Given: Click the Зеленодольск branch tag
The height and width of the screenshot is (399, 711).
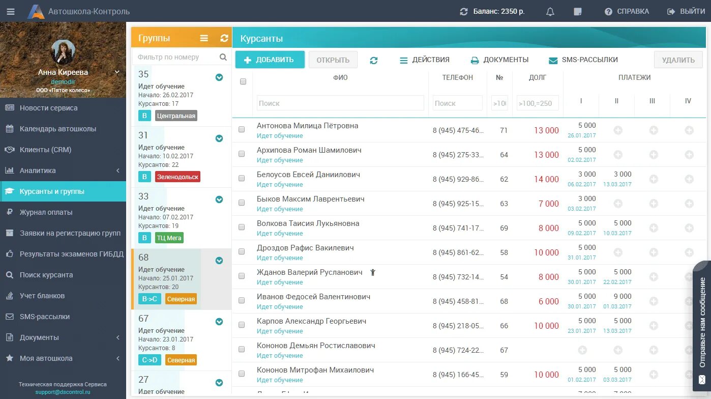Looking at the screenshot, I should click(177, 177).
